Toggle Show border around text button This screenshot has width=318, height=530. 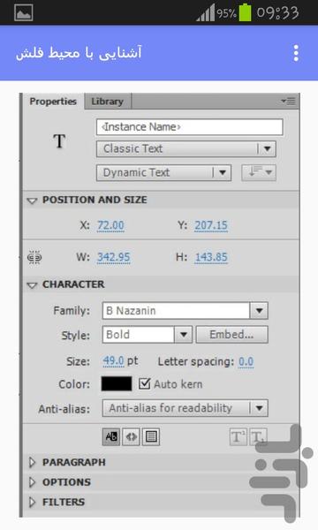[151, 436]
